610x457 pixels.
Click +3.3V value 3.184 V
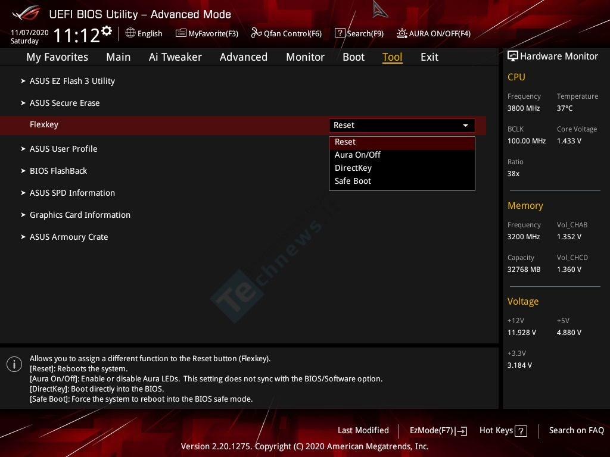pos(519,365)
